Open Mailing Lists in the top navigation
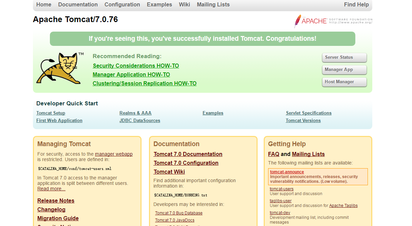The width and height of the screenshot is (412, 226). coord(213,5)
